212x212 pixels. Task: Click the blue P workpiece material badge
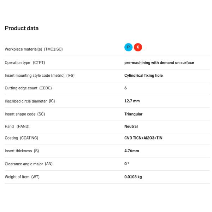[x=128, y=47]
